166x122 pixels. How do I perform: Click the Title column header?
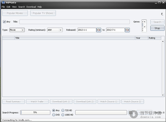coord(75,38)
